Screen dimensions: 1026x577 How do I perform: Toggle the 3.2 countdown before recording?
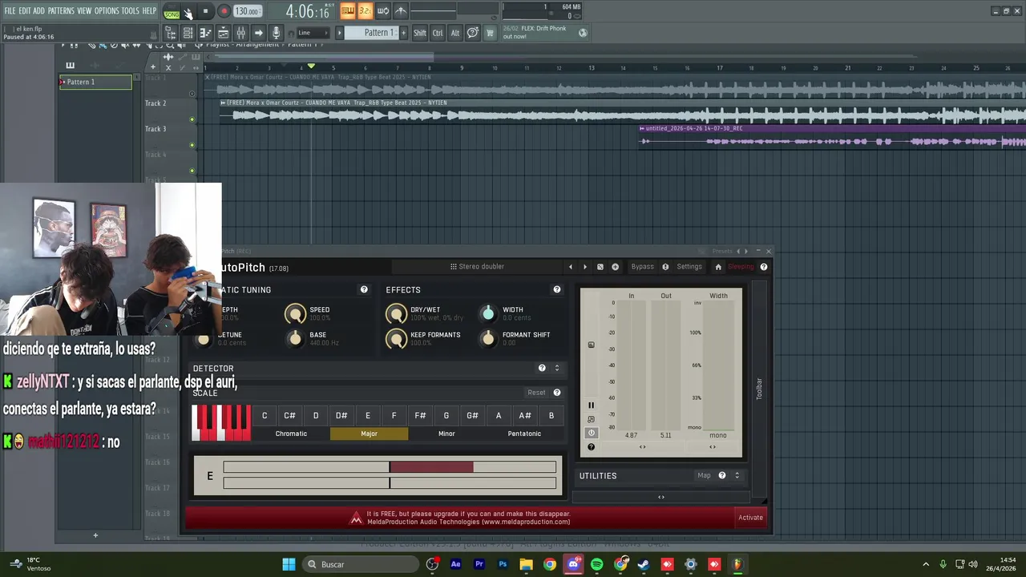(x=365, y=10)
